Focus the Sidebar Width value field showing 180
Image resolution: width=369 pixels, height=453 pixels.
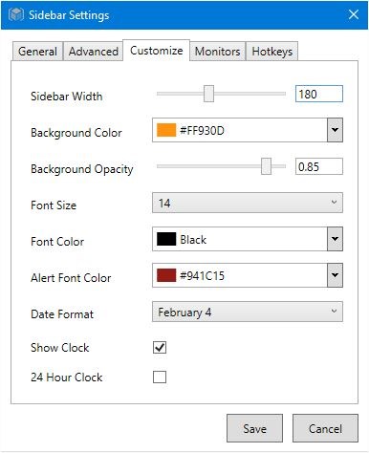point(319,94)
